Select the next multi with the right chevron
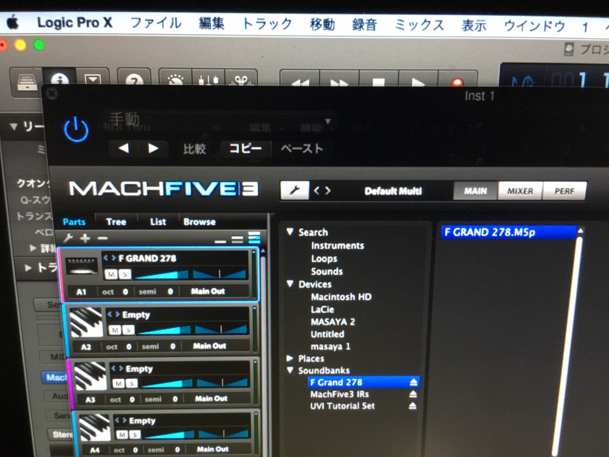This screenshot has height=457, width=609. tap(328, 190)
